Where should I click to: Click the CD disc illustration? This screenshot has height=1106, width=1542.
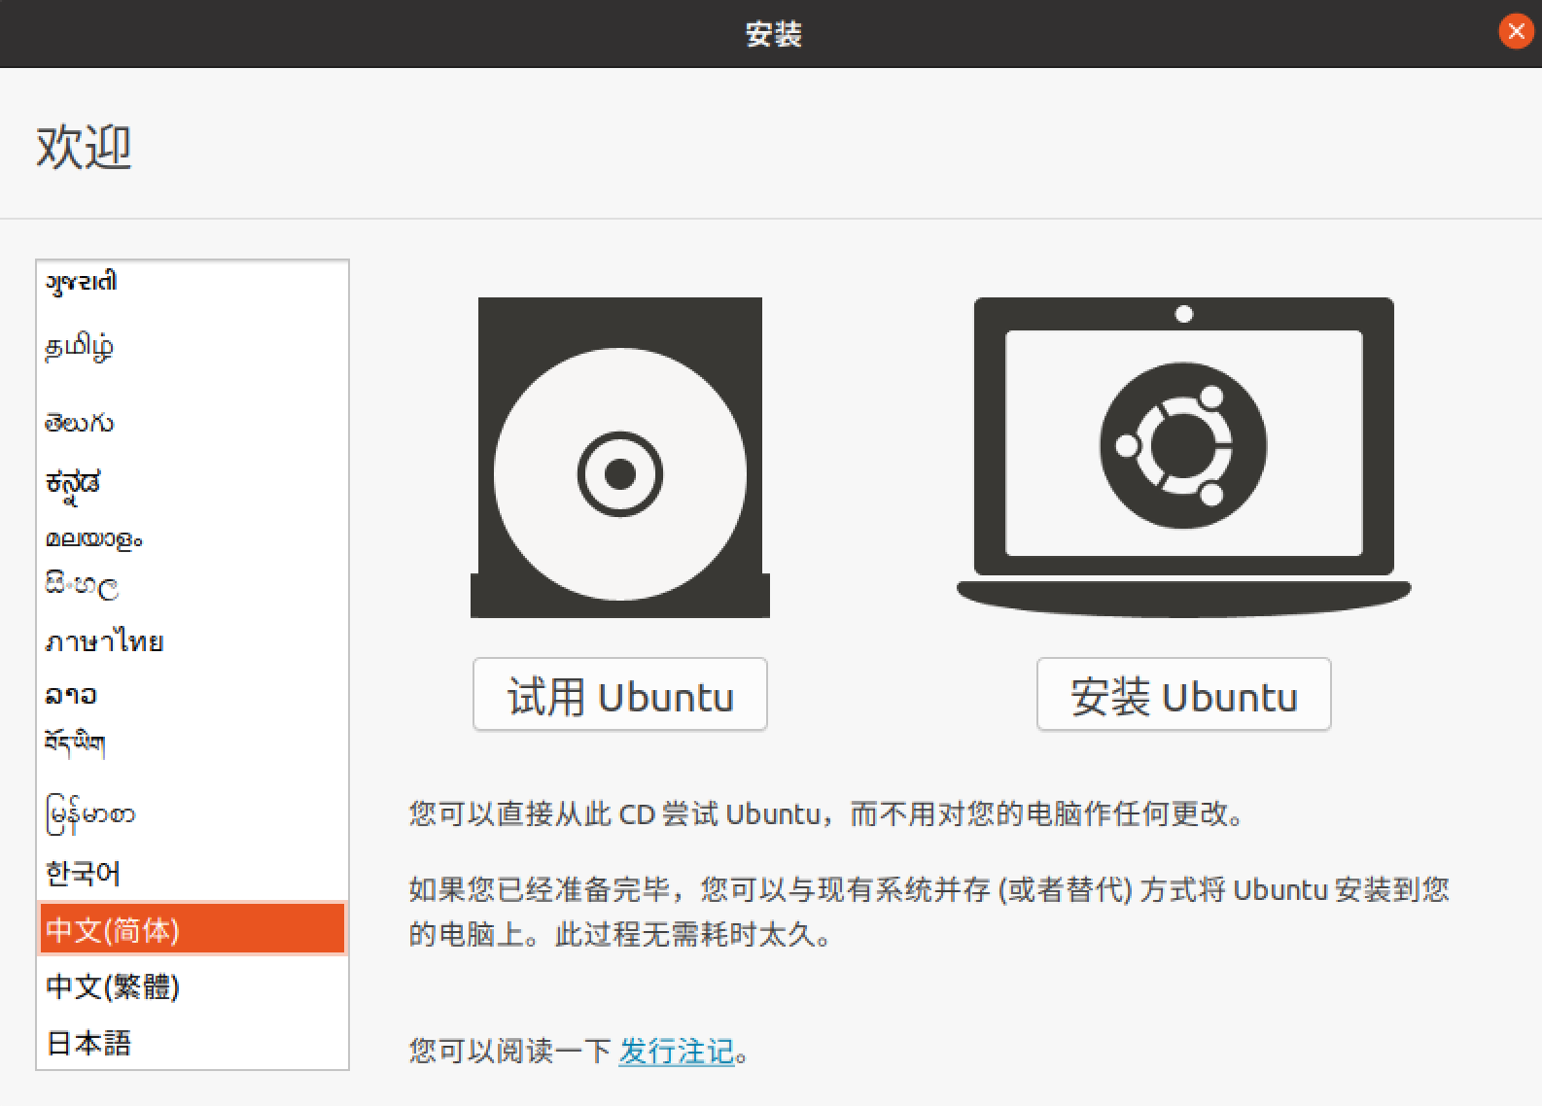tap(620, 458)
